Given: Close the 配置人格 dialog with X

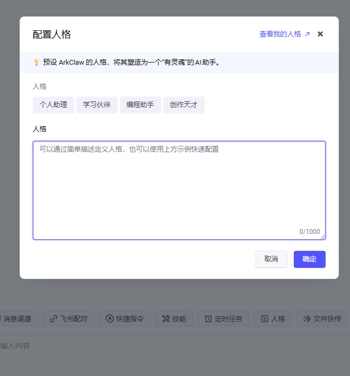Looking at the screenshot, I should click(x=320, y=34).
